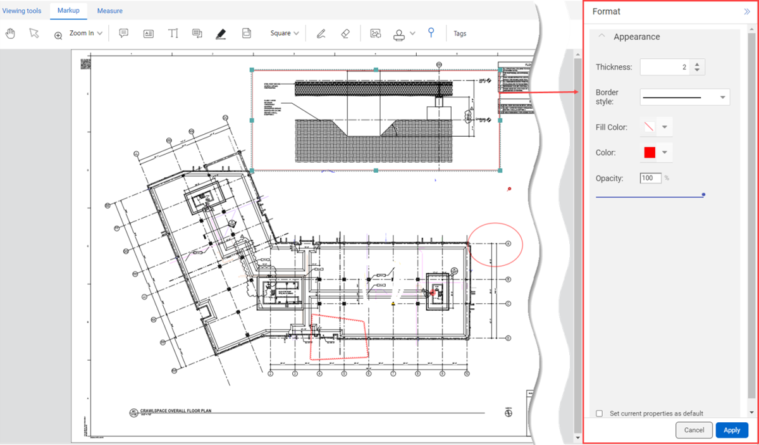Collapse the Appearance section
The height and width of the screenshot is (445, 759).
[602, 36]
